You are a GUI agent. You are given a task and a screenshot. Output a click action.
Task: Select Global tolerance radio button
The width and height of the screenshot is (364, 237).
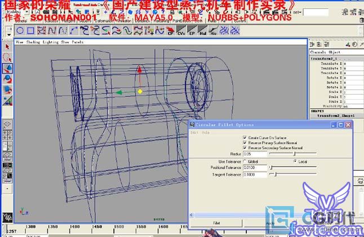click(x=245, y=162)
